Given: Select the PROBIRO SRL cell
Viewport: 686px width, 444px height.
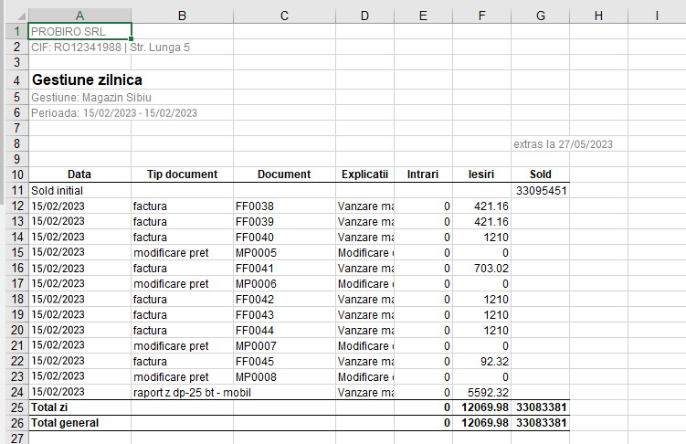Looking at the screenshot, I should coord(79,31).
